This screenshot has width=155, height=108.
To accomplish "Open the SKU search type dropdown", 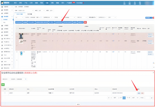I will click(x=19, y=17).
